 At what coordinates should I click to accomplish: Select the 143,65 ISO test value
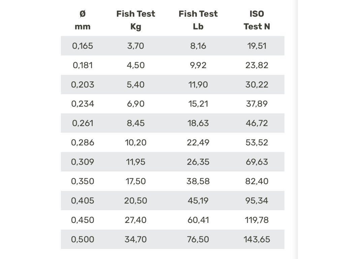257,239
